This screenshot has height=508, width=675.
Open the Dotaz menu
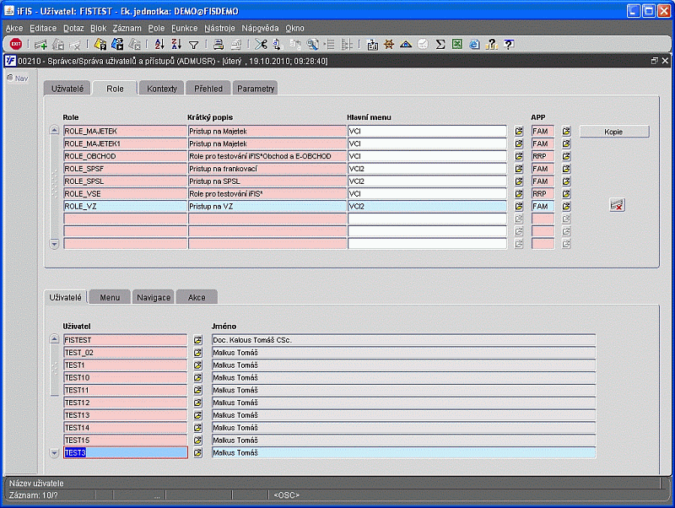point(73,28)
